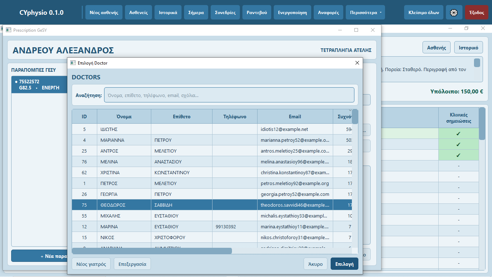This screenshot has height=277, width=492.
Task: Click the Ασθενής button in the background window
Action: [x=437, y=47]
